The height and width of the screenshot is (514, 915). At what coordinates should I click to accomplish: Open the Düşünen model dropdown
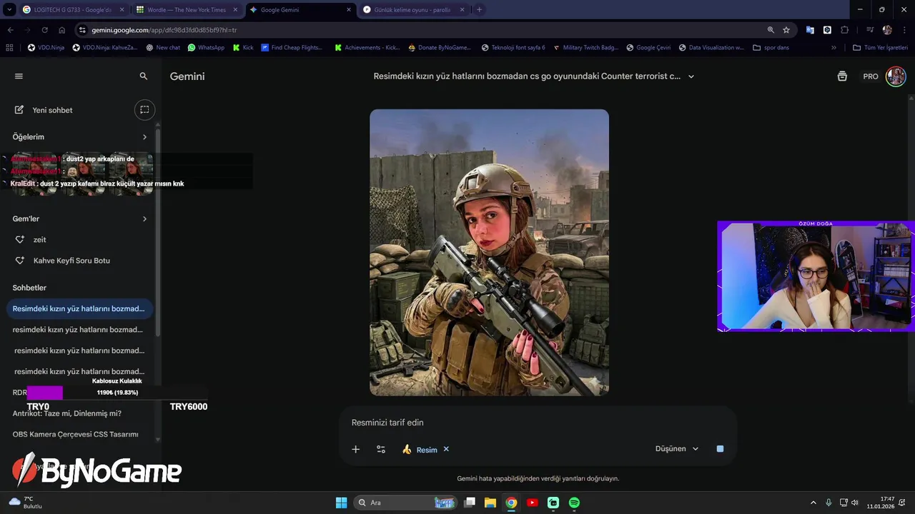coord(677,449)
